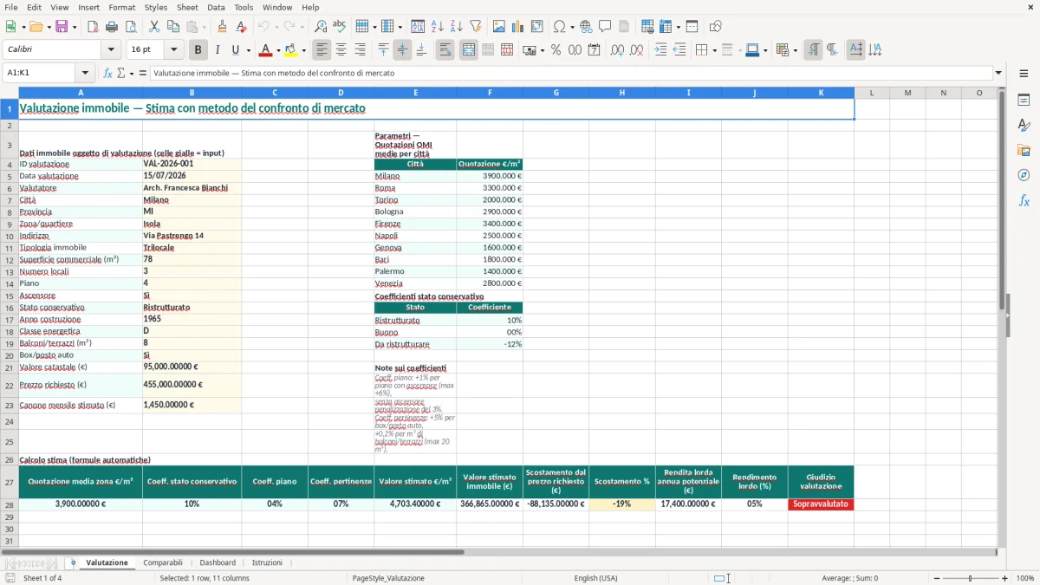This screenshot has height=585, width=1040.
Task: Open the font size dropdown
Action: 174,50
